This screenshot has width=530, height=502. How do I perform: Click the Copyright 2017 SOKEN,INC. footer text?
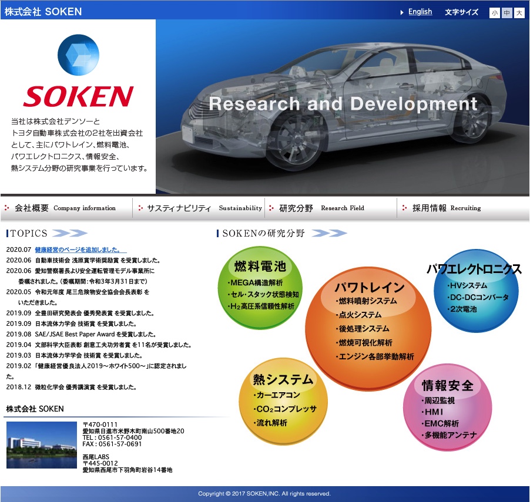tap(264, 494)
